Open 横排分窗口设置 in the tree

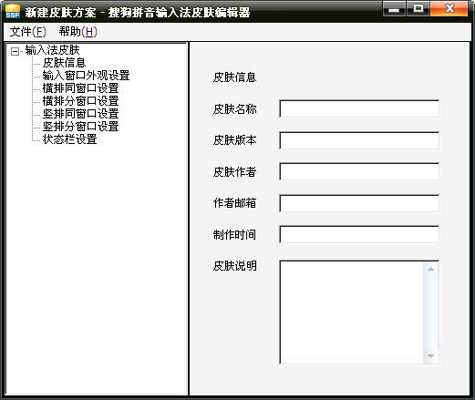click(80, 101)
